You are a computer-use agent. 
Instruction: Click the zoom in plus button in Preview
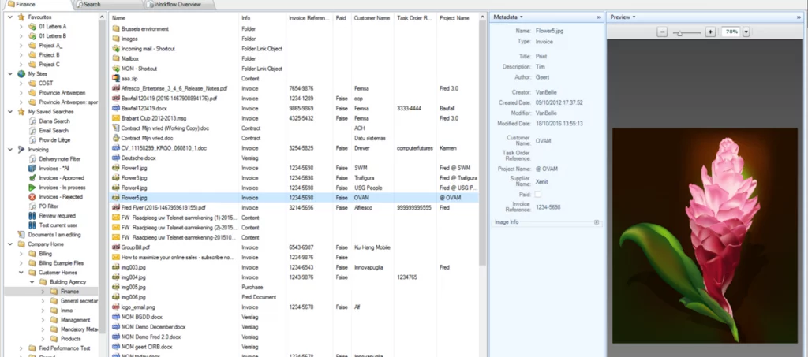[709, 32]
